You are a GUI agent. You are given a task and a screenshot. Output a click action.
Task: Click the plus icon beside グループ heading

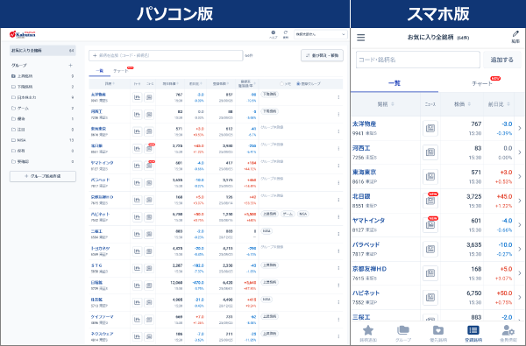[70, 66]
